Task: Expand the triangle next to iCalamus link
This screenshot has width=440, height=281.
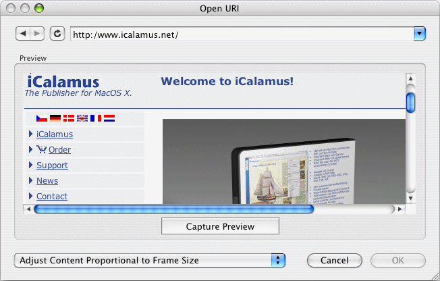Action: (x=31, y=134)
